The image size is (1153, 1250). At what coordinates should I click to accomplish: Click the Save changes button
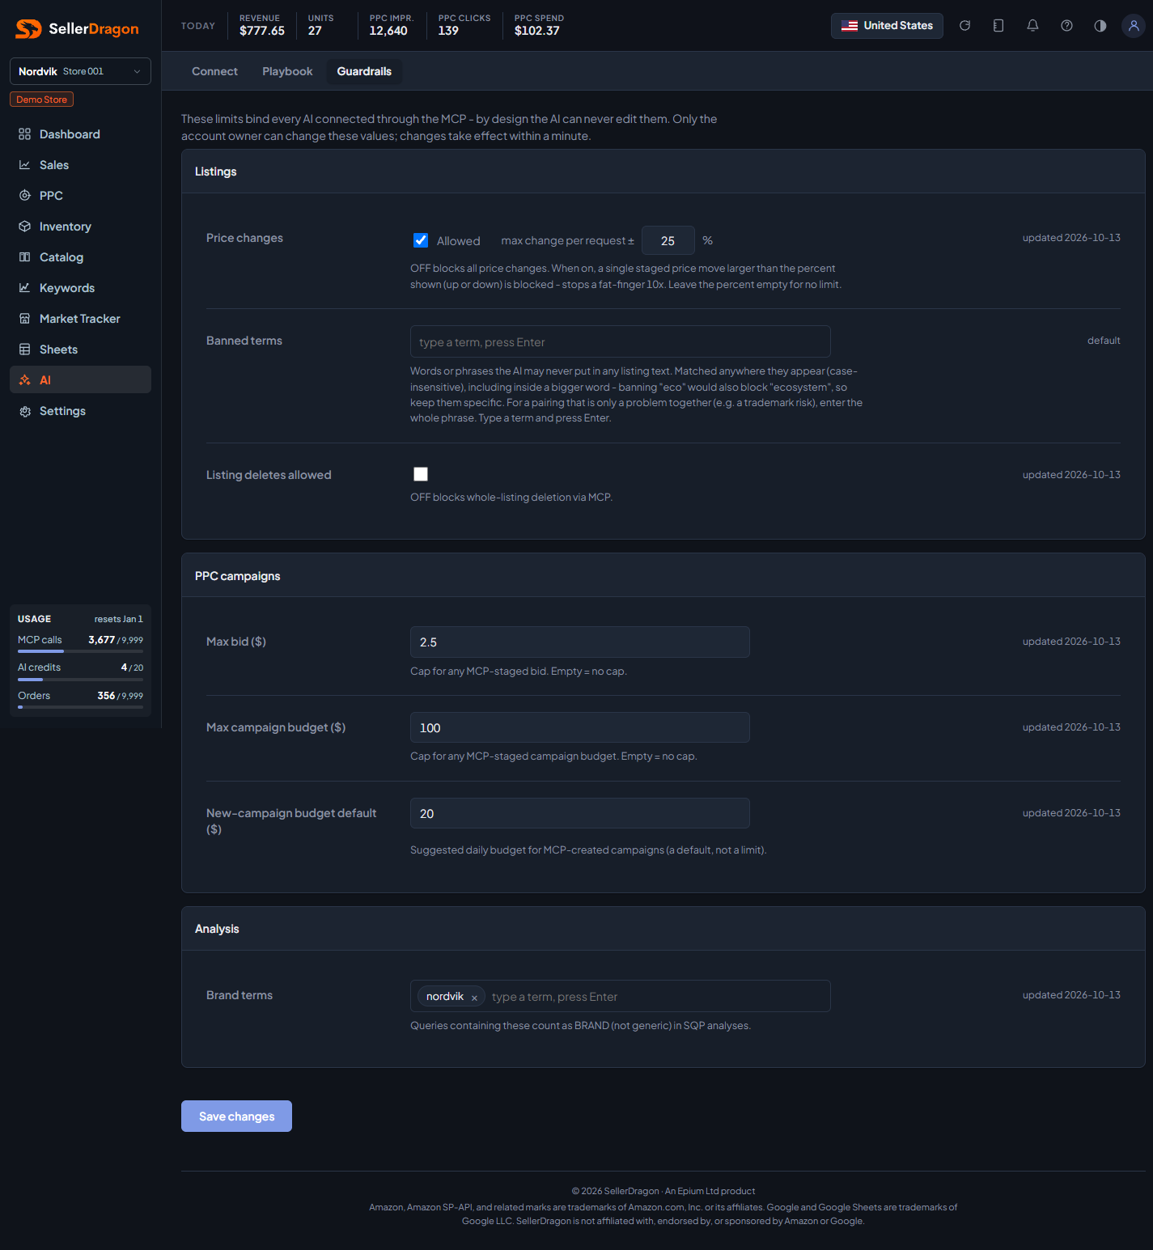[x=236, y=1117]
